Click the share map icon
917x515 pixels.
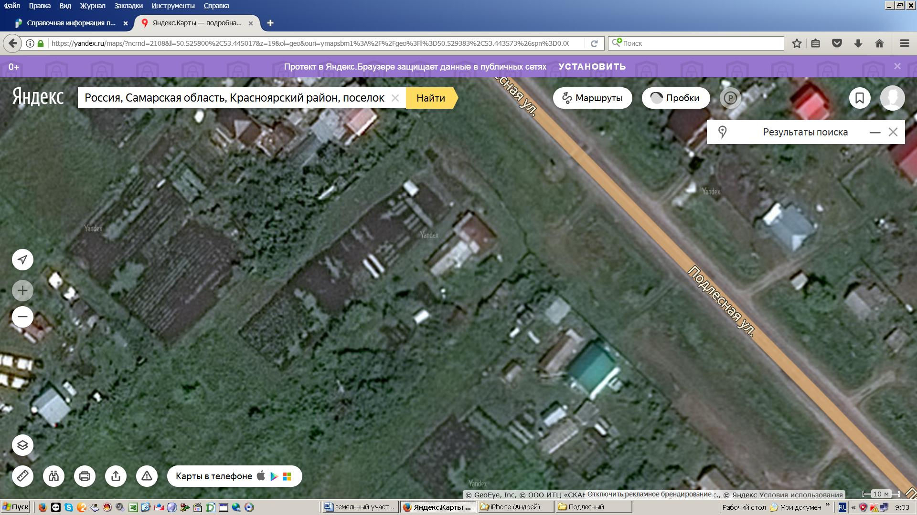pyautogui.click(x=116, y=476)
